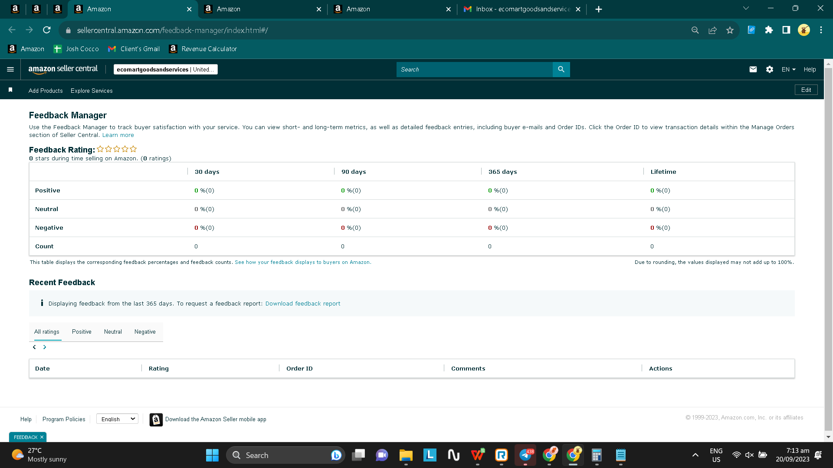Open the browser extensions puzzle icon
This screenshot has width=833, height=468.
769,30
